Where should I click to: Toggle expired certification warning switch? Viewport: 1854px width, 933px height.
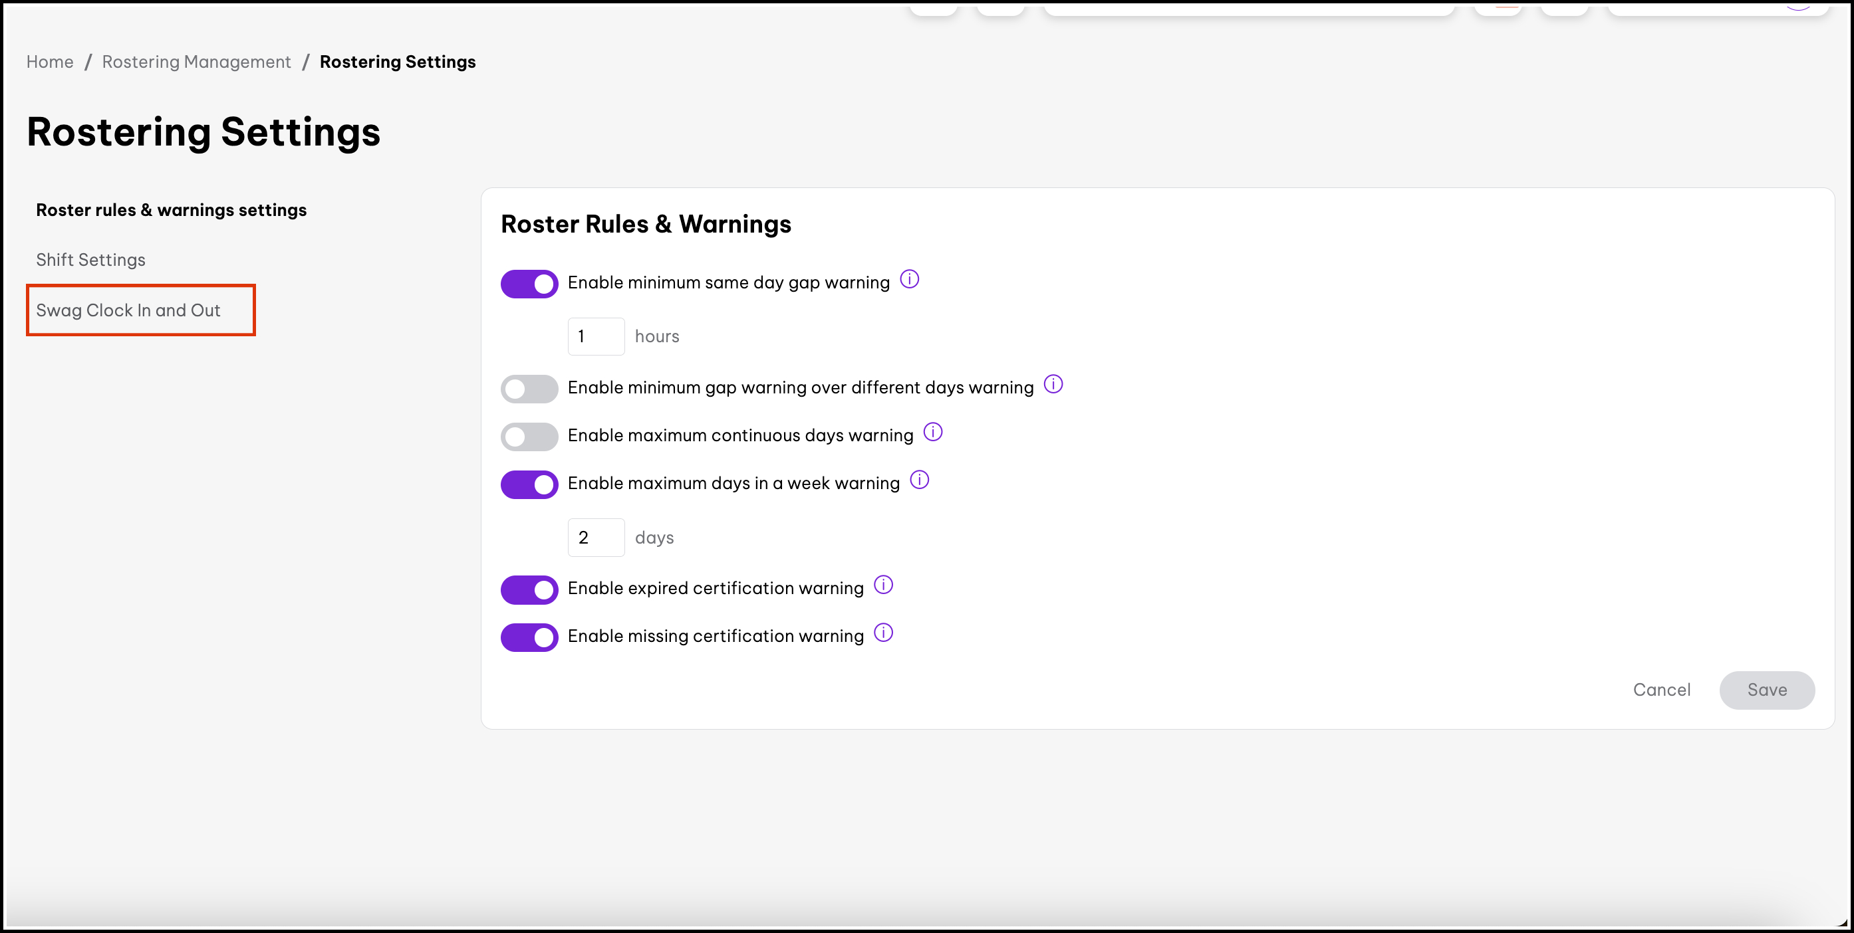(529, 589)
